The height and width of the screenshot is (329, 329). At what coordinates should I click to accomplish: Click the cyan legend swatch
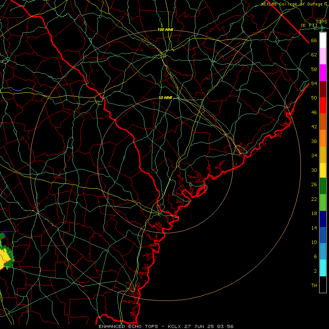pos(323,268)
